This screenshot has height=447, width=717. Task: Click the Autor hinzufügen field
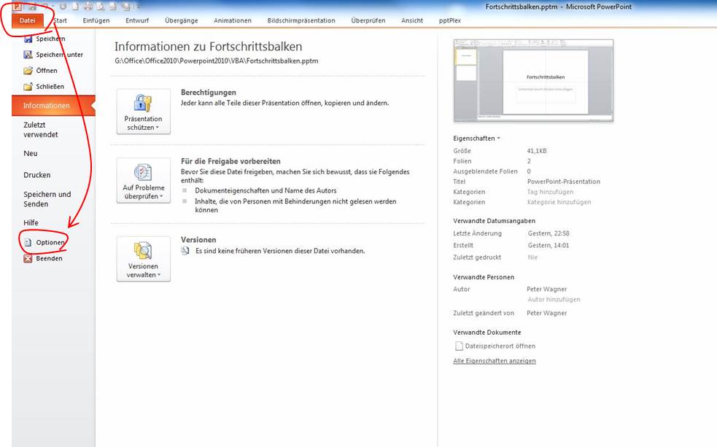[554, 300]
